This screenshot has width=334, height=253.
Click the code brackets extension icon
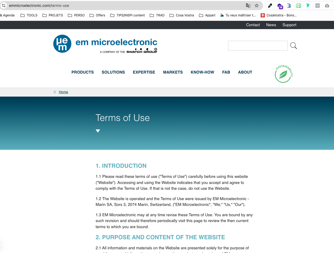pyautogui.click(x=318, y=6)
